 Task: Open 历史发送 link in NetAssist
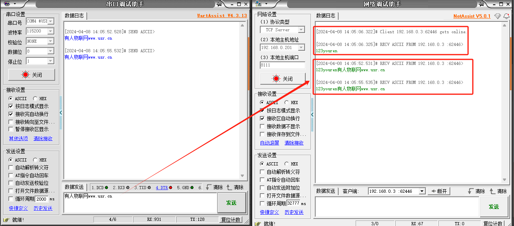click(294, 212)
